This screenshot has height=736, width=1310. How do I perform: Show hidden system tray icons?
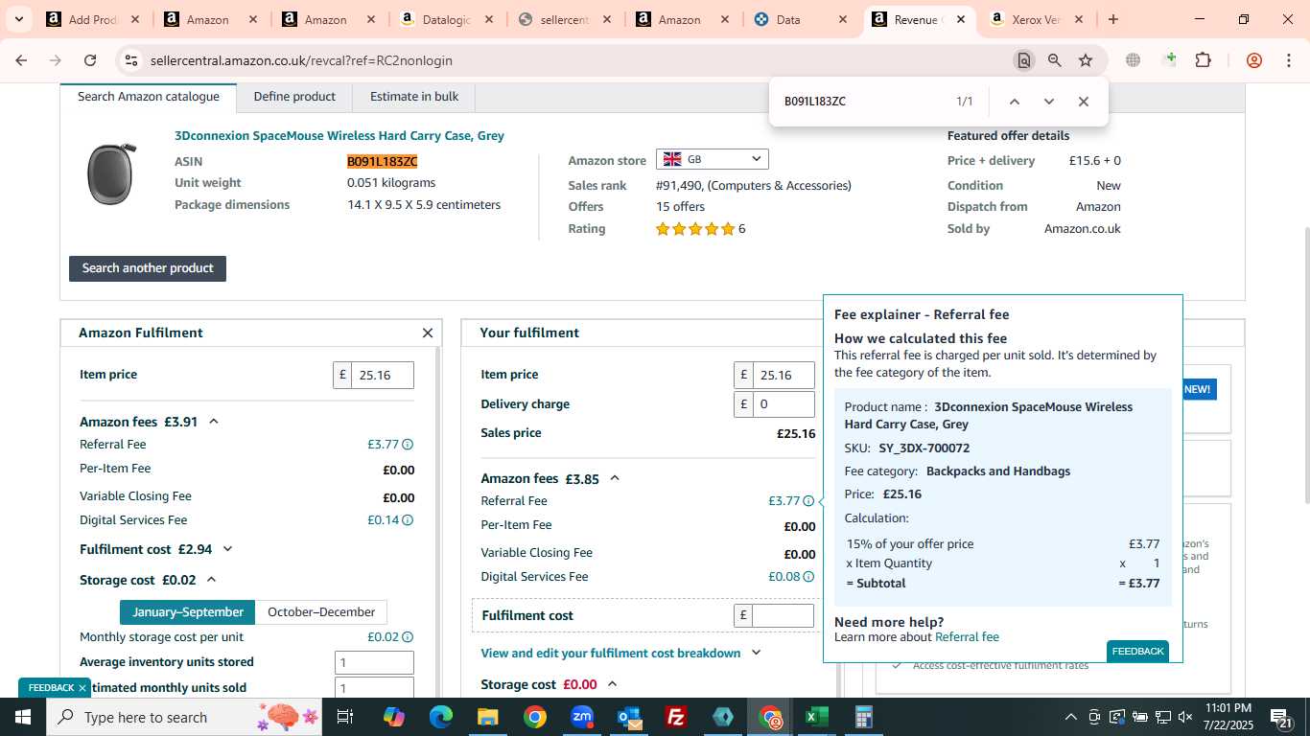1071,717
